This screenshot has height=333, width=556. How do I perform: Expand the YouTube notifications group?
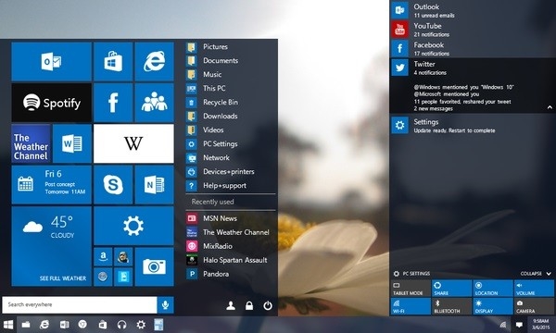pos(473,30)
